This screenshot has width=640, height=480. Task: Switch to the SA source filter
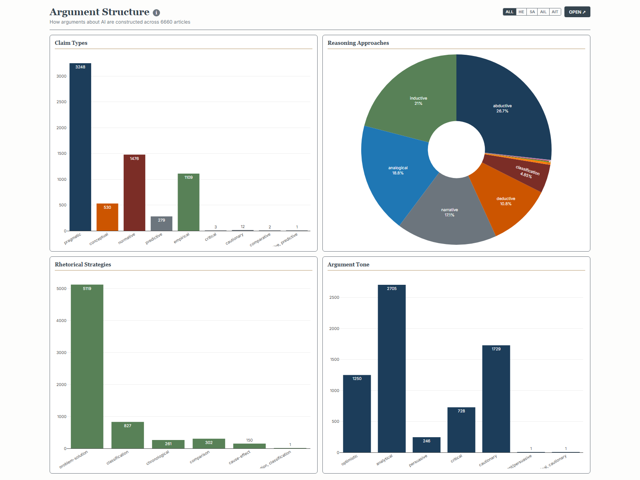coord(532,12)
